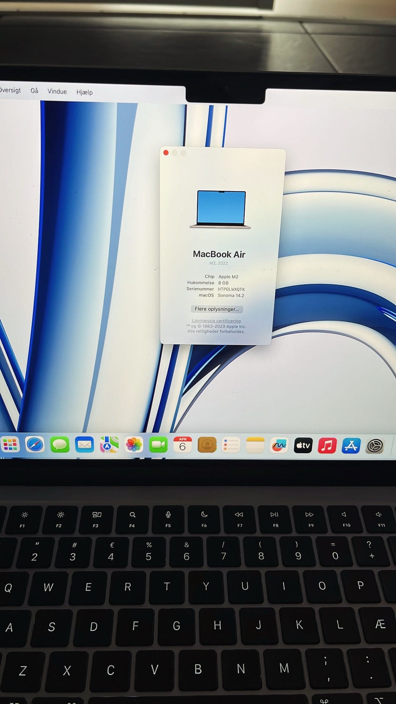This screenshot has height=704, width=396.
Task: Launch Safari from the Dock
Action: pos(35,445)
